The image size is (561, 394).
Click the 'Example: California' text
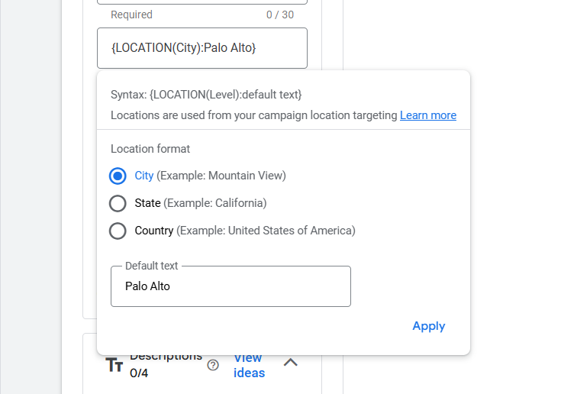click(x=215, y=203)
